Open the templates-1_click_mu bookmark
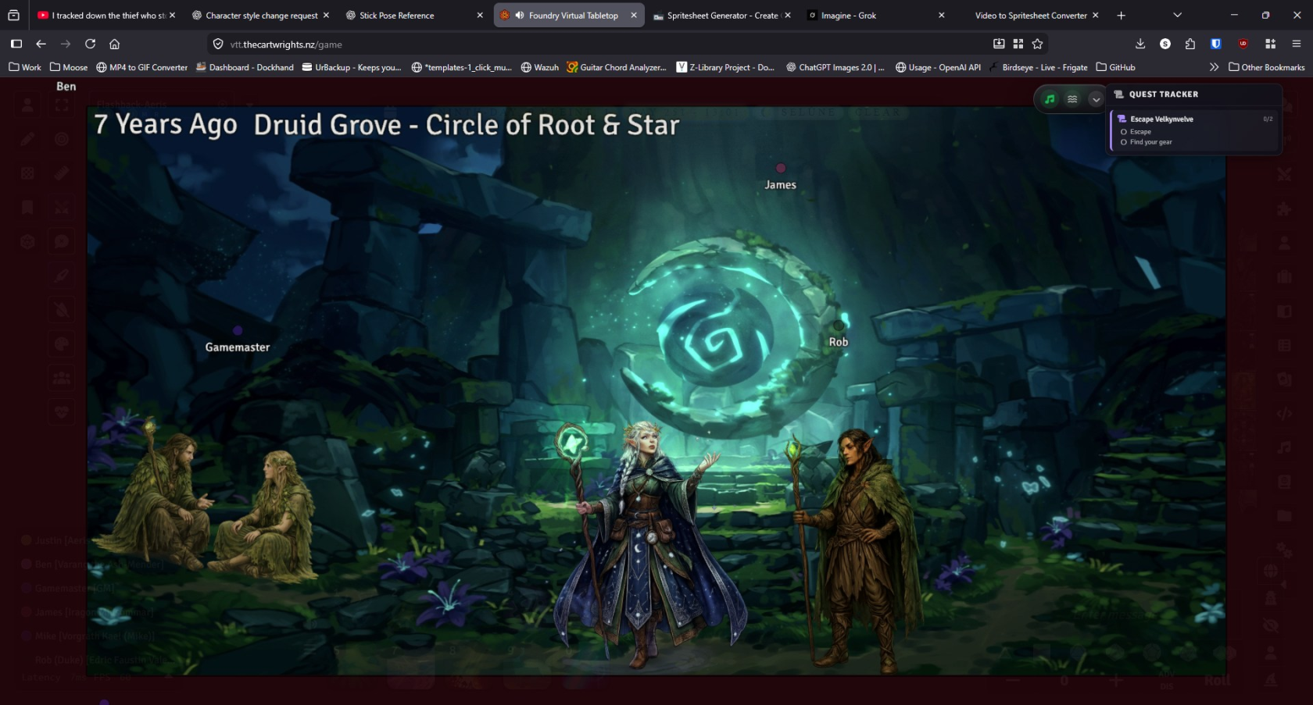 click(x=461, y=67)
